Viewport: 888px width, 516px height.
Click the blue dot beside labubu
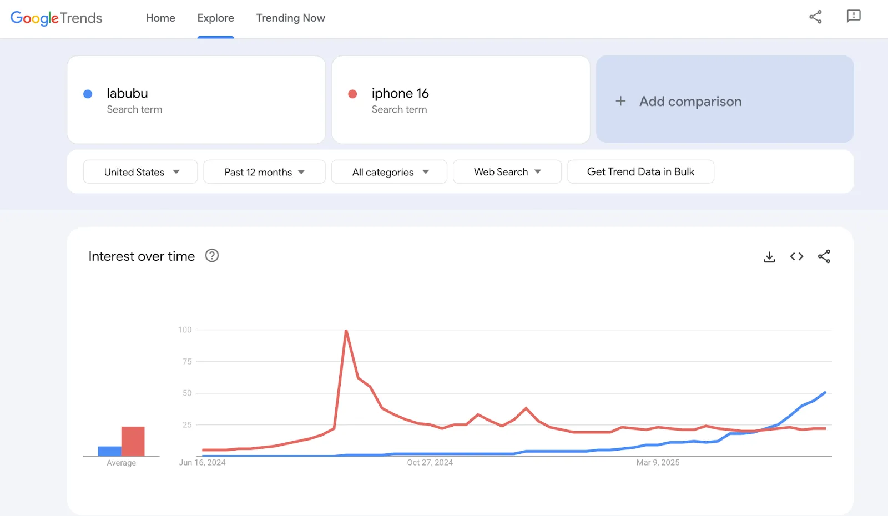pyautogui.click(x=88, y=94)
